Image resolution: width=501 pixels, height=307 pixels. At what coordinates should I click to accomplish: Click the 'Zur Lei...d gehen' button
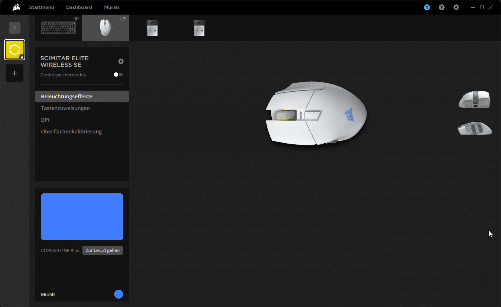pos(103,250)
